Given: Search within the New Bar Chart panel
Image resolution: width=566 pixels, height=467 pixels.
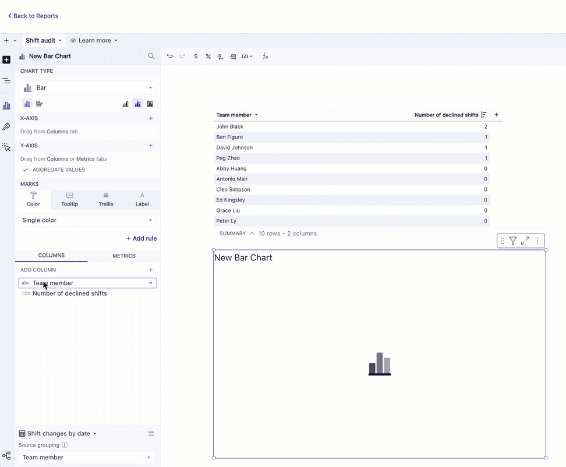Looking at the screenshot, I should click(151, 56).
